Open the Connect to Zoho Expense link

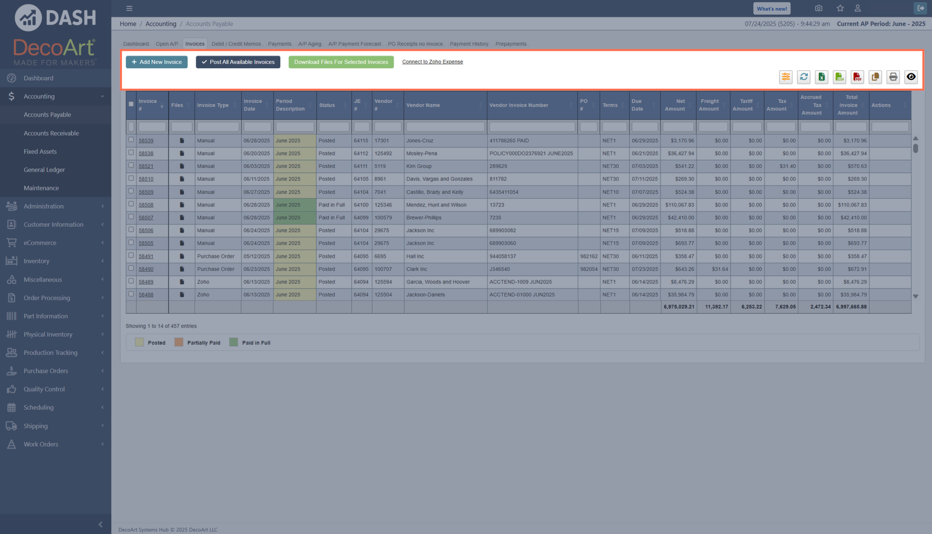click(432, 61)
